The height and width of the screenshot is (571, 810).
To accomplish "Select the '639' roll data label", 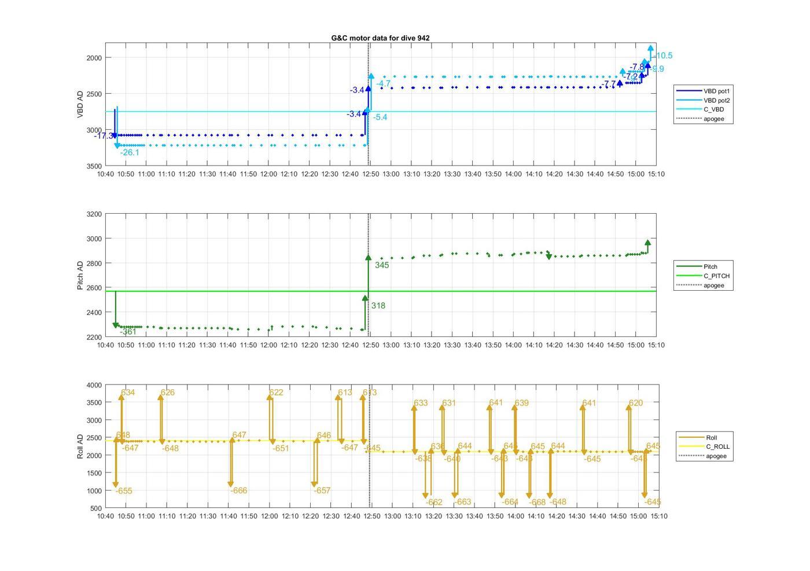I will [521, 403].
